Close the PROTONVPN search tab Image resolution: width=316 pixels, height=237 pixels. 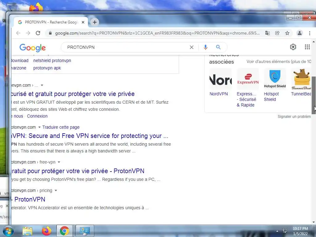[83, 22]
